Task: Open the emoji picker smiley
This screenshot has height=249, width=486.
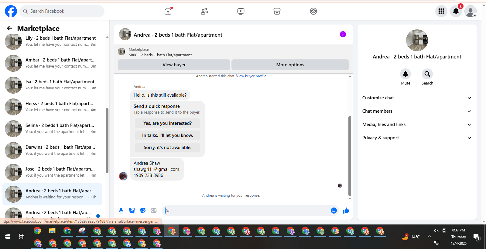Action: (x=334, y=211)
